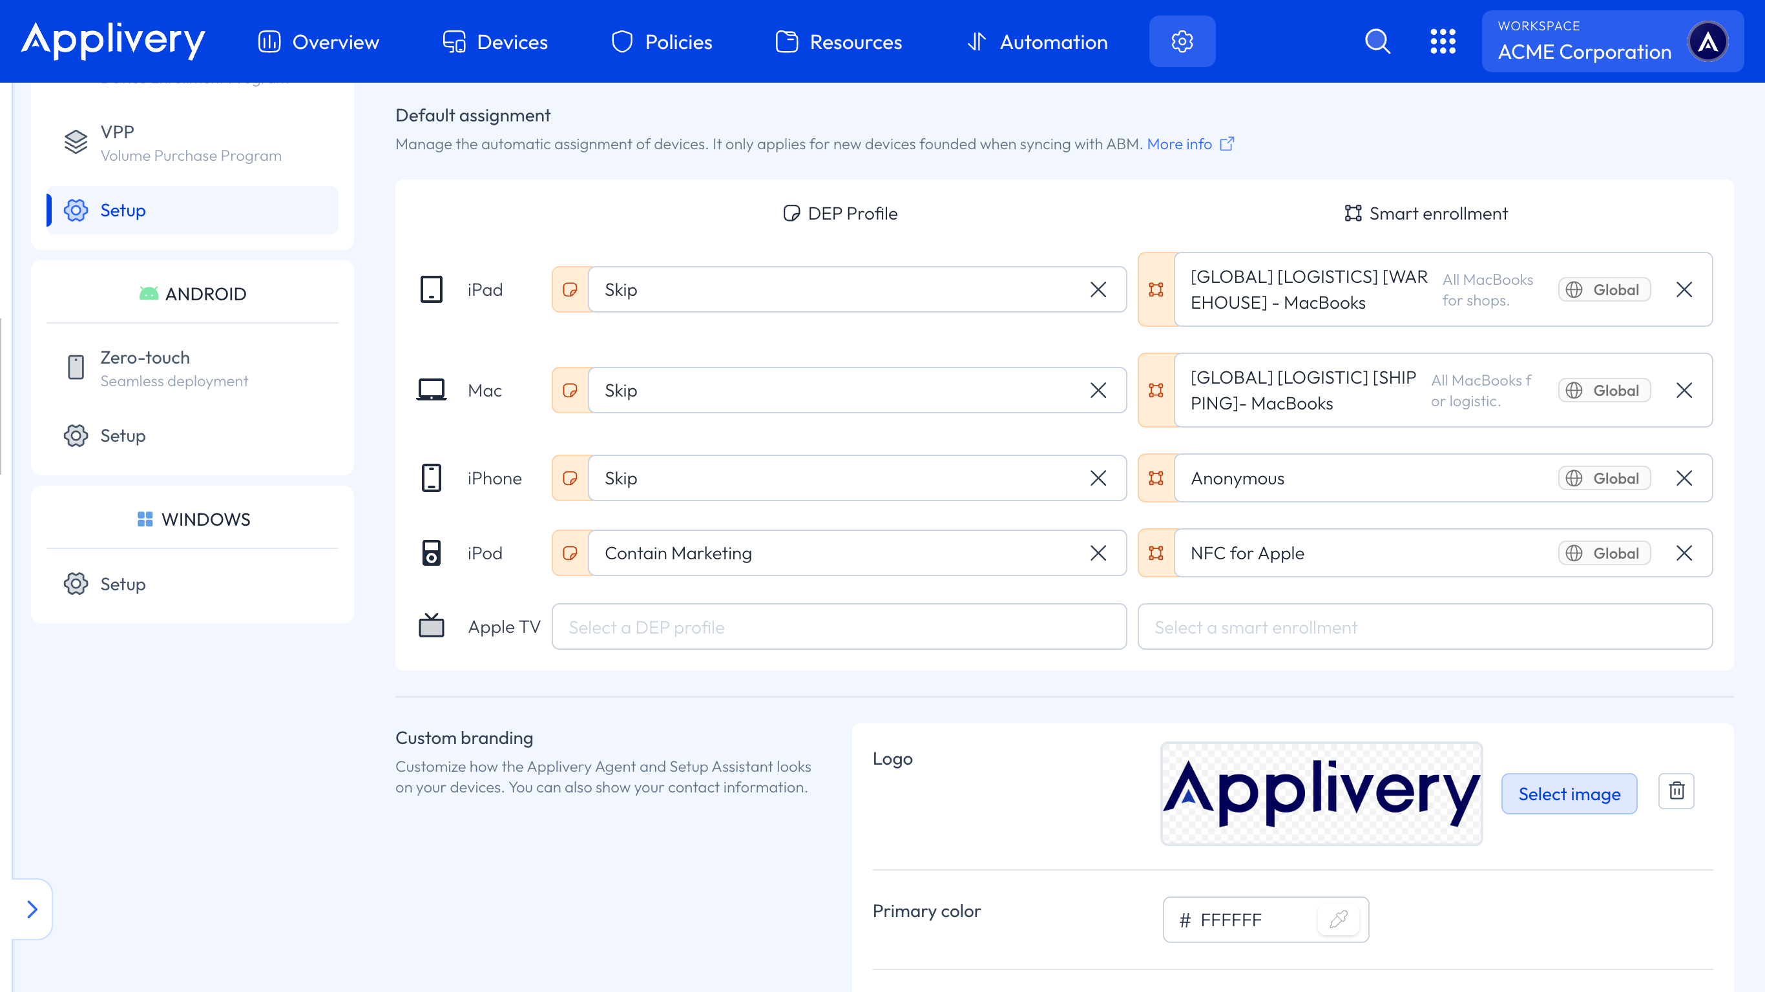This screenshot has width=1765, height=992.
Task: Open Apple TV smart enrollment dropdown
Action: (1425, 627)
